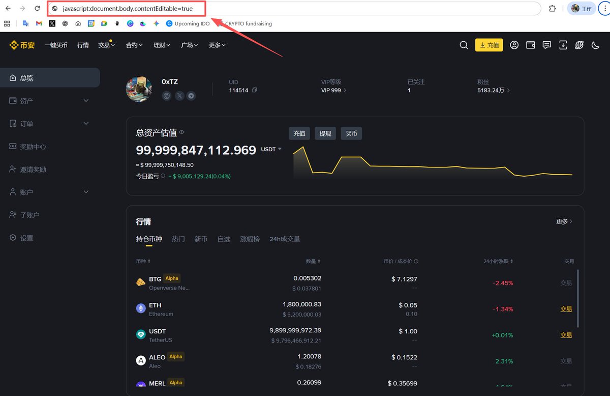Click the first social icon under 0xTZ
Viewport: 610px width, 396px height.
click(166, 95)
